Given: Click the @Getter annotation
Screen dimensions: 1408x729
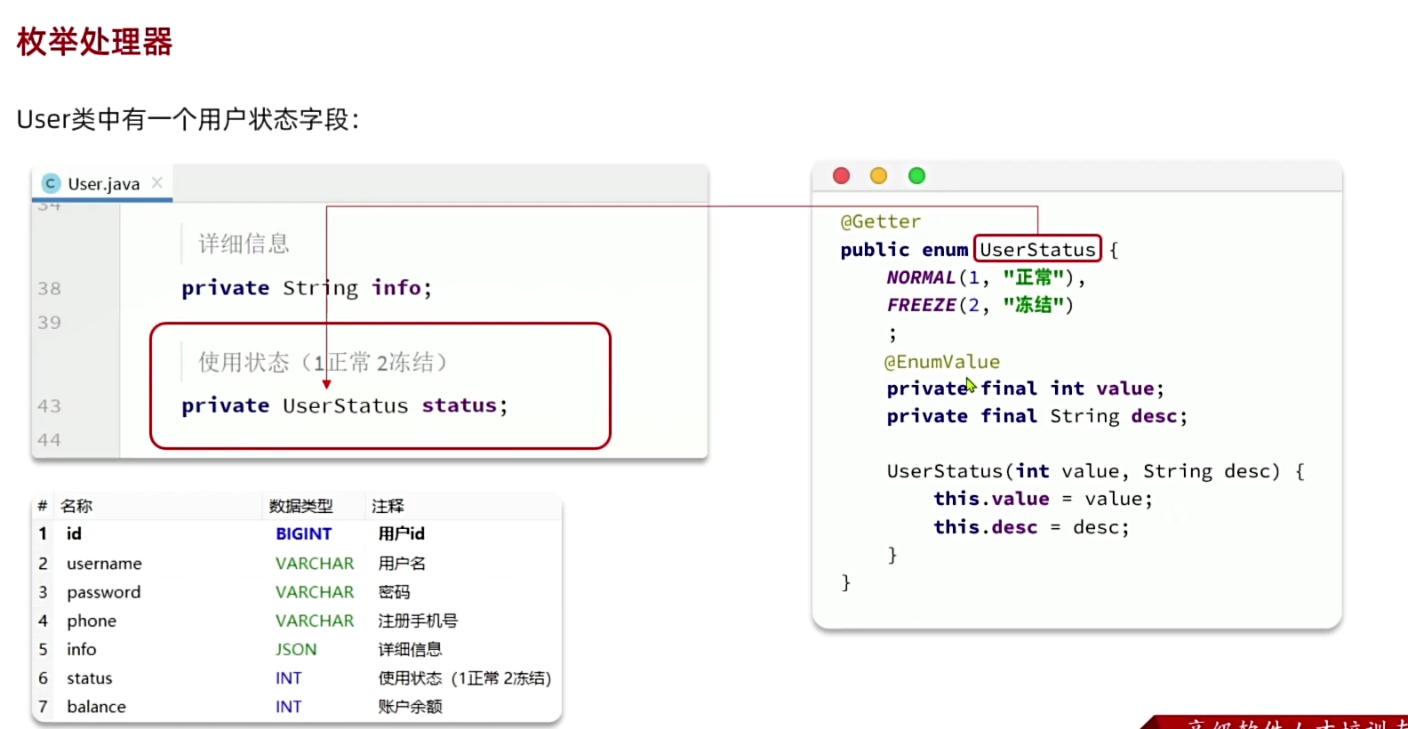Looking at the screenshot, I should (880, 221).
